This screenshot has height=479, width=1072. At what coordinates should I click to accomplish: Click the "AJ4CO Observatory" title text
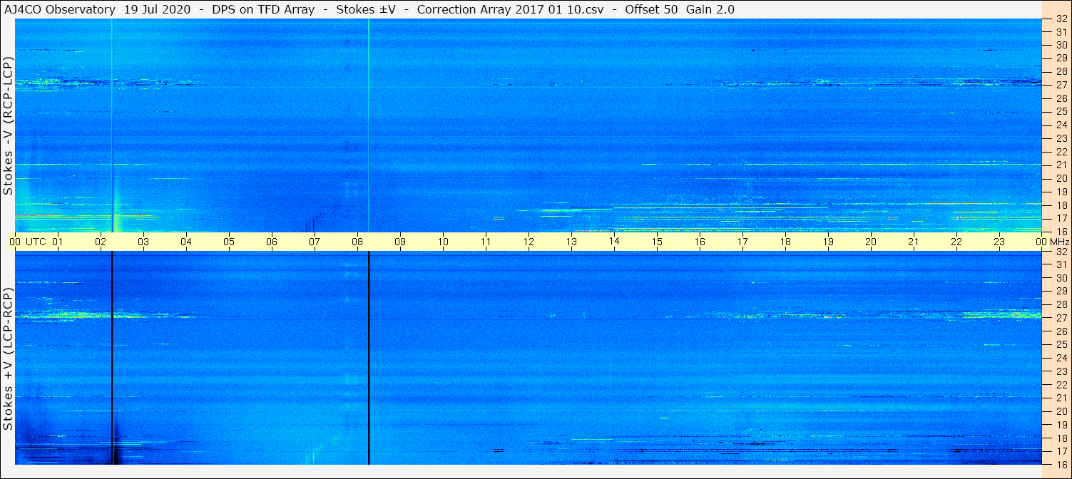pos(60,10)
